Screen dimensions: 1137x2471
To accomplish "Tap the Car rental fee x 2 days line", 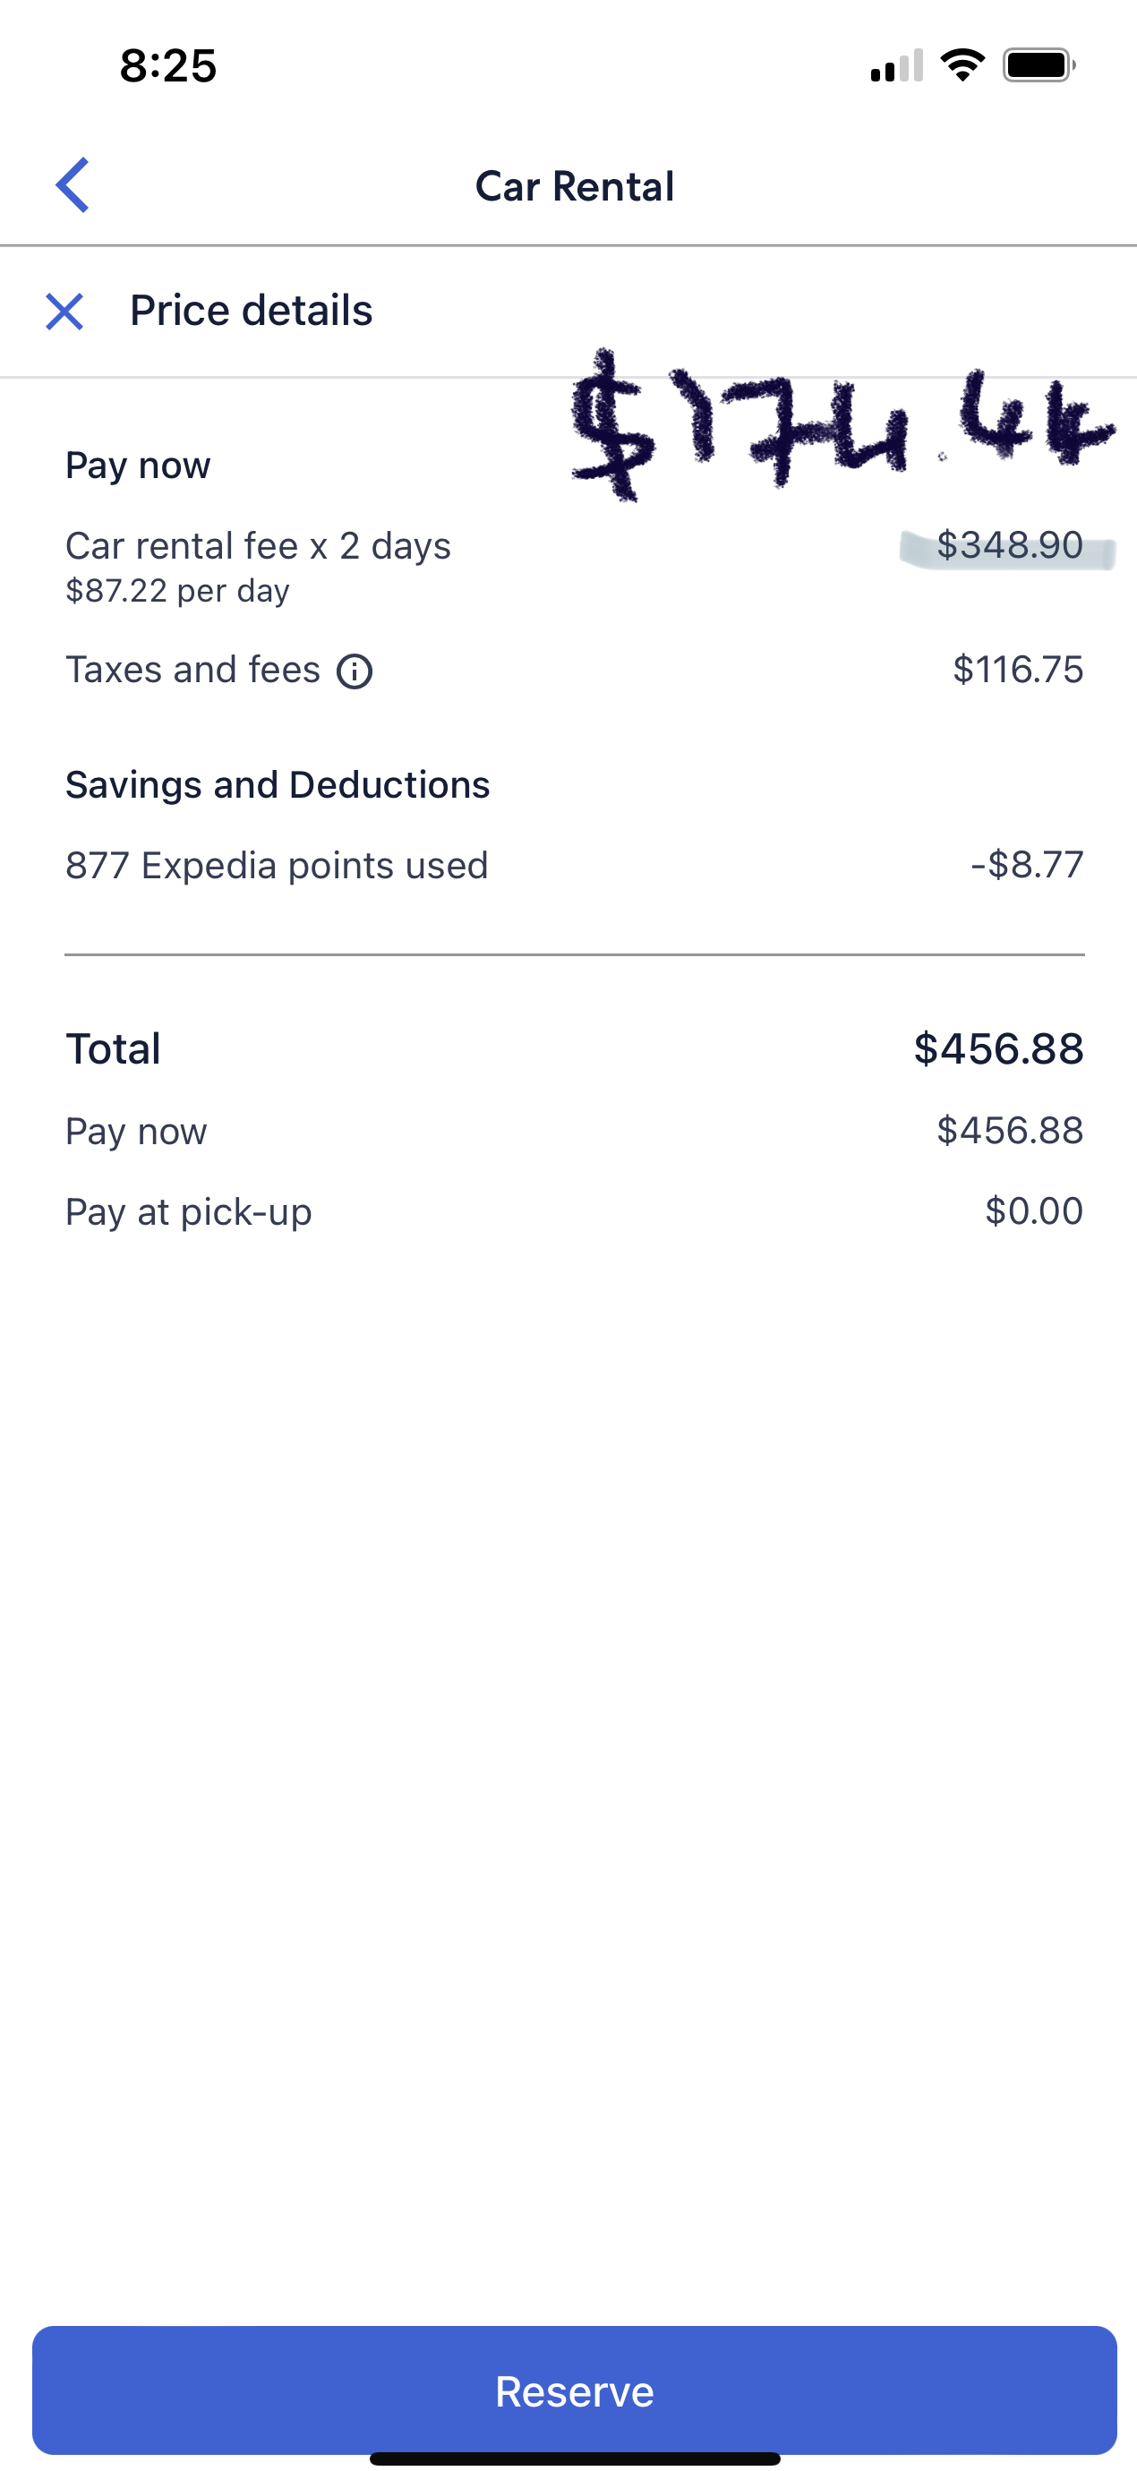I will [x=257, y=546].
